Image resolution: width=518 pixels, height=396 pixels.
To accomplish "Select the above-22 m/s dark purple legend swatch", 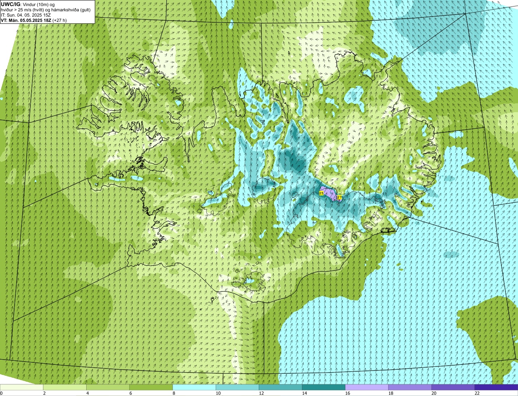I will [x=496, y=387].
